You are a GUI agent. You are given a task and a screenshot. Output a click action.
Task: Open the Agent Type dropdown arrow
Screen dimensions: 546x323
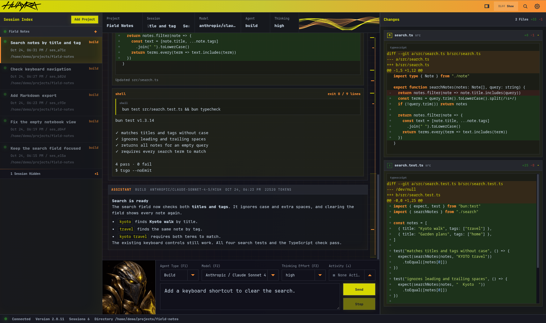click(x=193, y=275)
